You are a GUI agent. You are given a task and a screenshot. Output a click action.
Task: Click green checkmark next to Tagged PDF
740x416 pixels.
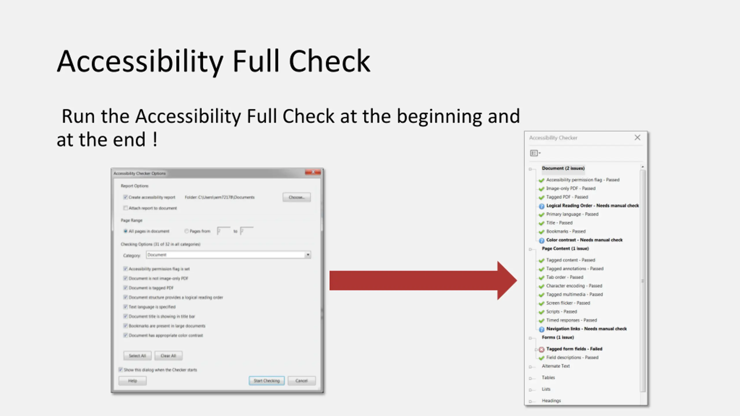point(541,197)
